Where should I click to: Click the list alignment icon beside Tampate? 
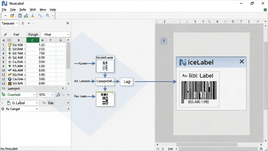point(23,23)
